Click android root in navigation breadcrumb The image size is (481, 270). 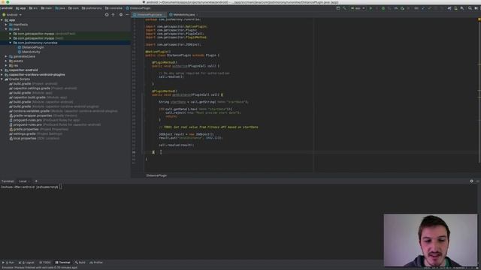point(7,8)
